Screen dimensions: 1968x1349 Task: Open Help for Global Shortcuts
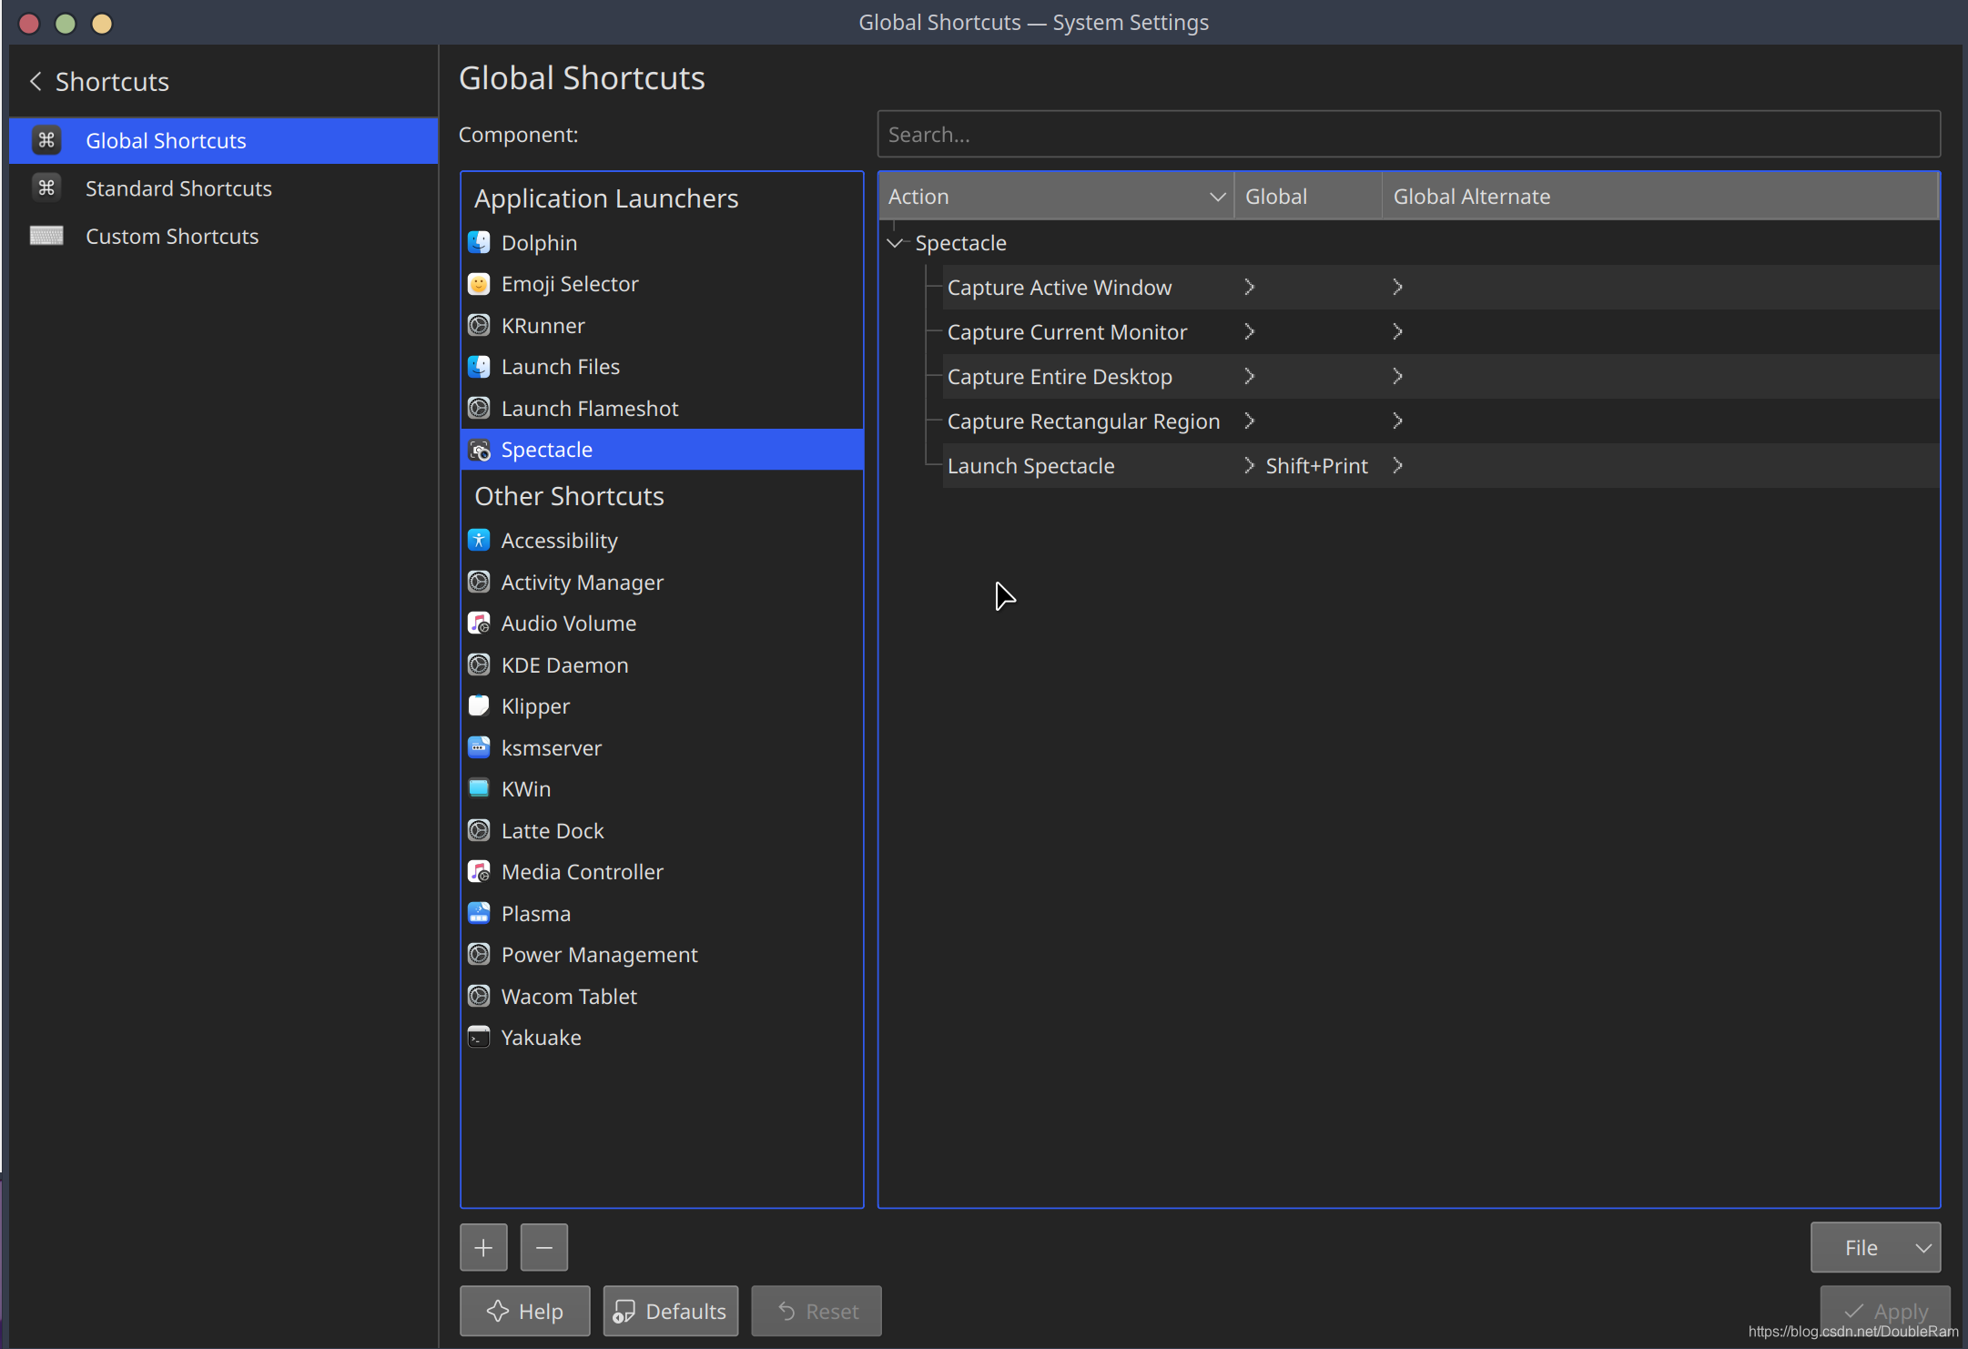point(525,1311)
